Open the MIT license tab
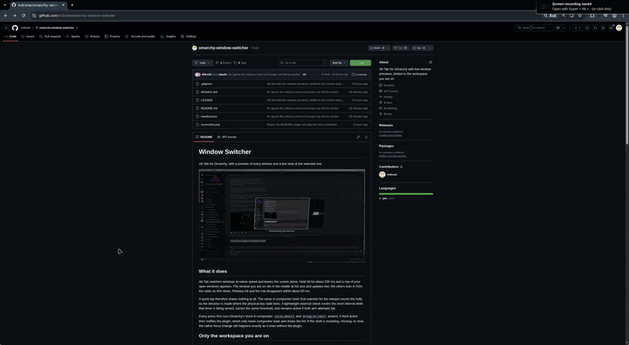Image resolution: width=629 pixels, height=345 pixels. coord(227,137)
